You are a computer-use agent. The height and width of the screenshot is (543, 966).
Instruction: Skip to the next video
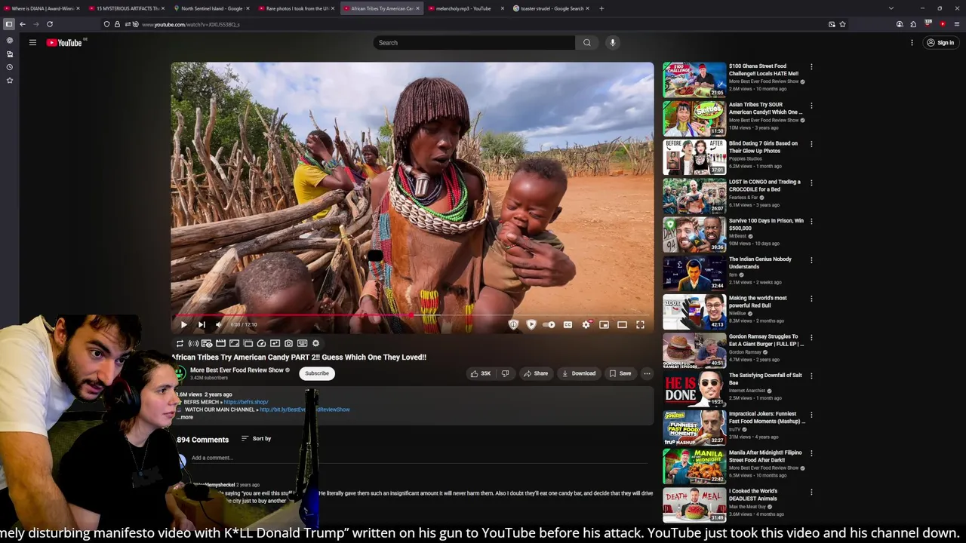[x=202, y=324]
